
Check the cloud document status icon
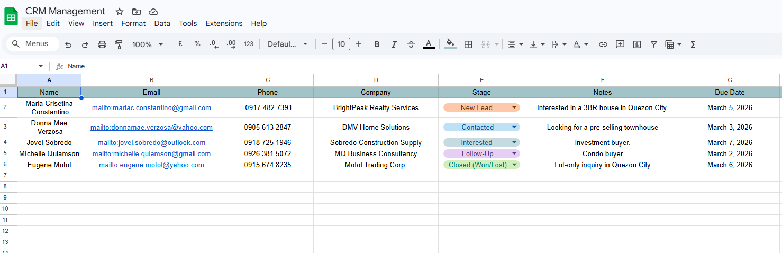153,12
